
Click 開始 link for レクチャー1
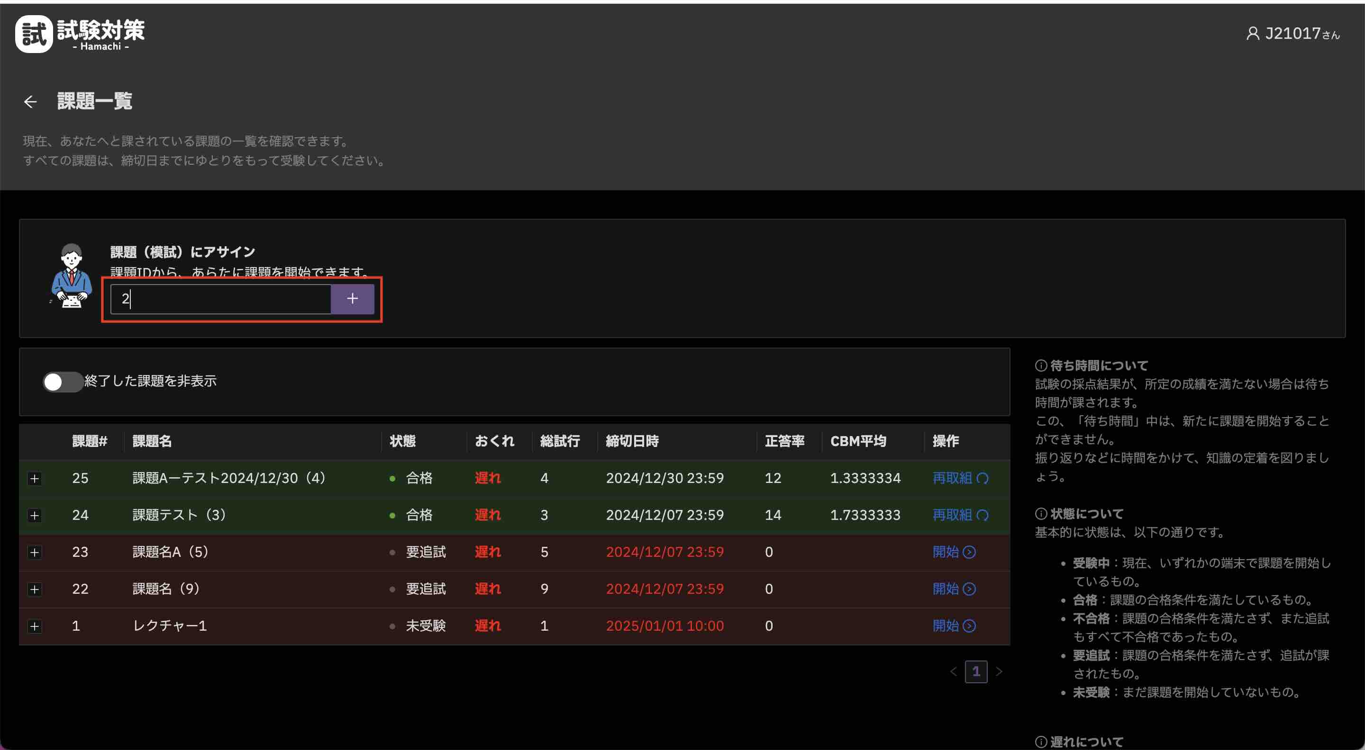pos(946,626)
